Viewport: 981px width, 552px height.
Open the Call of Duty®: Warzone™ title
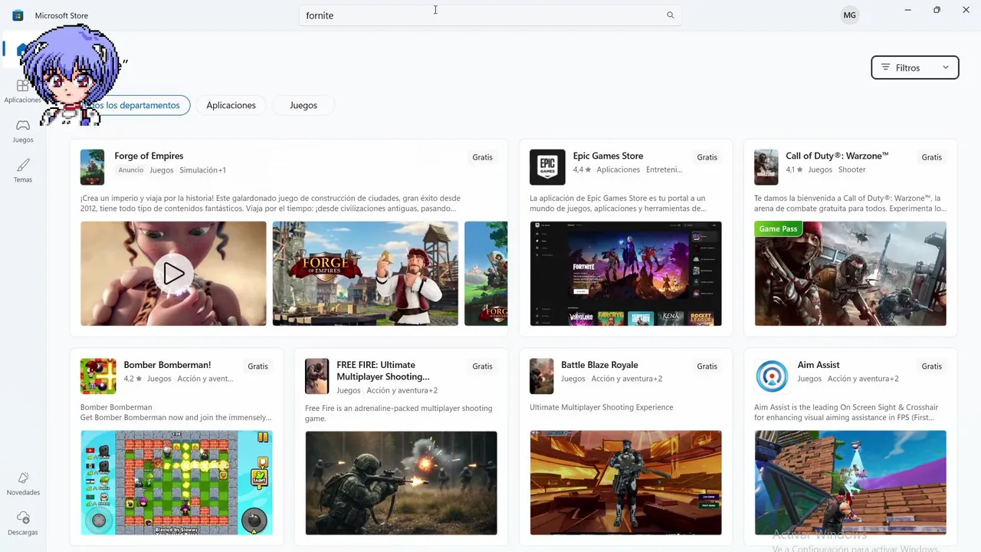[x=837, y=156]
